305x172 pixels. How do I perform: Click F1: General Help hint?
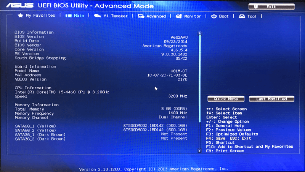225,126
